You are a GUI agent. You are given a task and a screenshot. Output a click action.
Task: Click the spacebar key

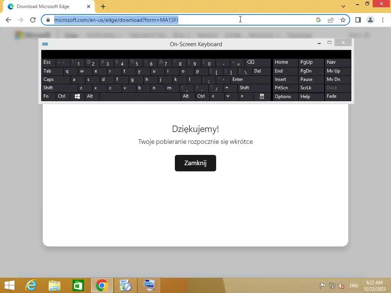point(140,96)
